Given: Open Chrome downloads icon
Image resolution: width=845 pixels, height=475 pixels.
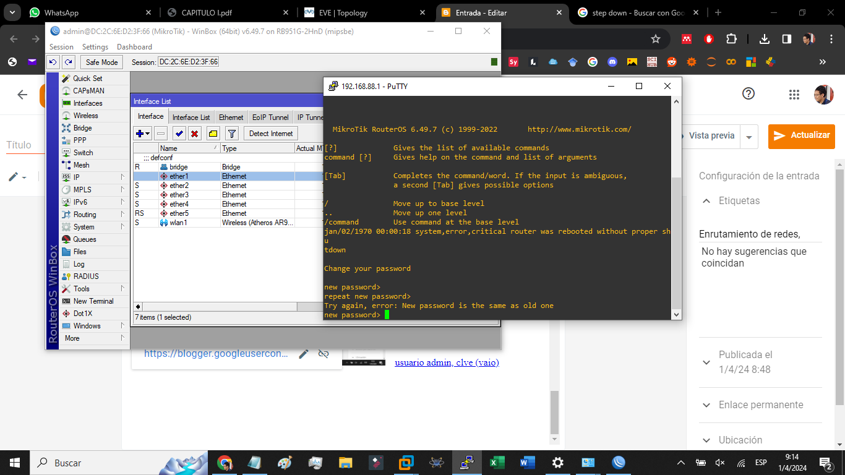Looking at the screenshot, I should click(x=765, y=39).
